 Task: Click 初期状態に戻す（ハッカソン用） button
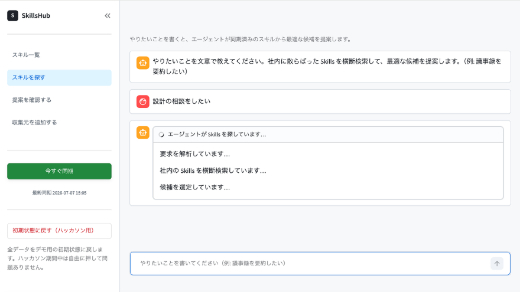click(x=59, y=231)
